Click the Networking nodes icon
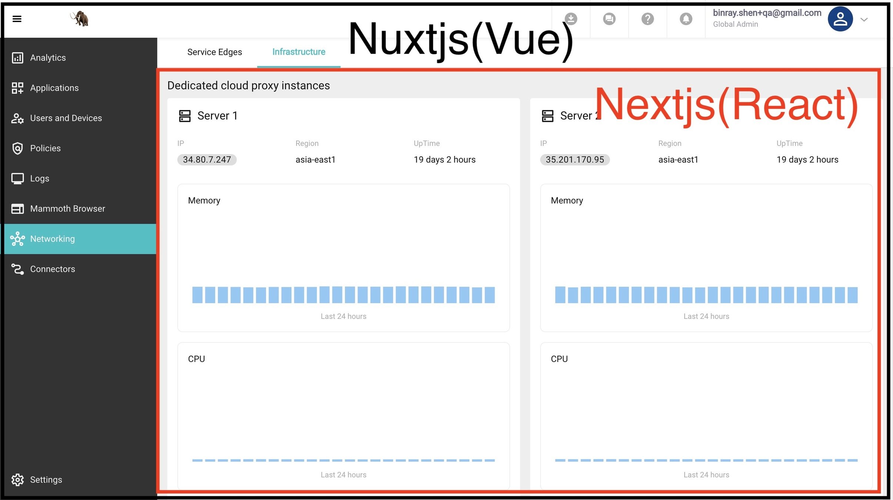Viewport: 893px width, 500px height. pos(17,239)
